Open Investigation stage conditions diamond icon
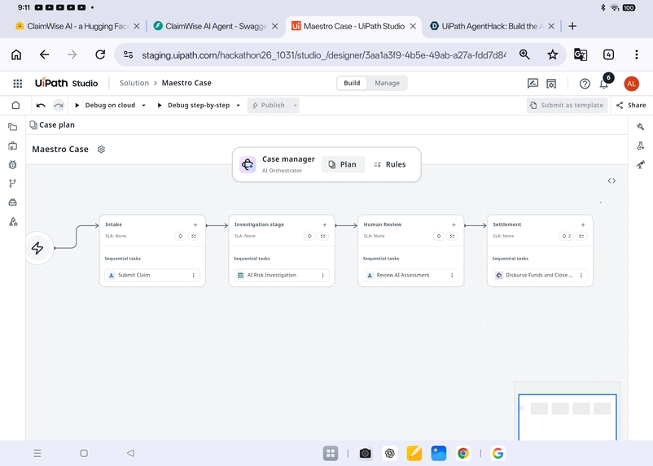Image resolution: width=653 pixels, height=466 pixels. tap(309, 236)
